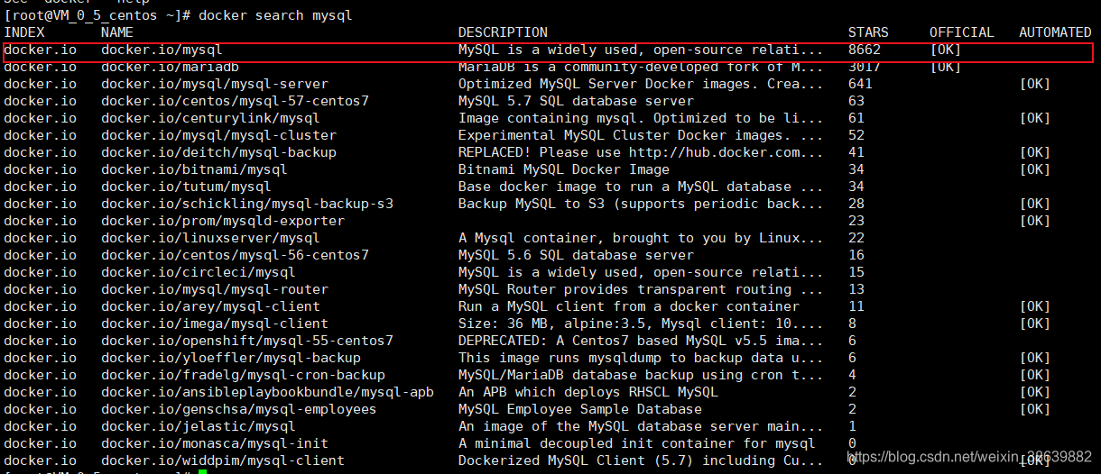Select docker.io/deitch/mysql-backup name

pyautogui.click(x=218, y=152)
